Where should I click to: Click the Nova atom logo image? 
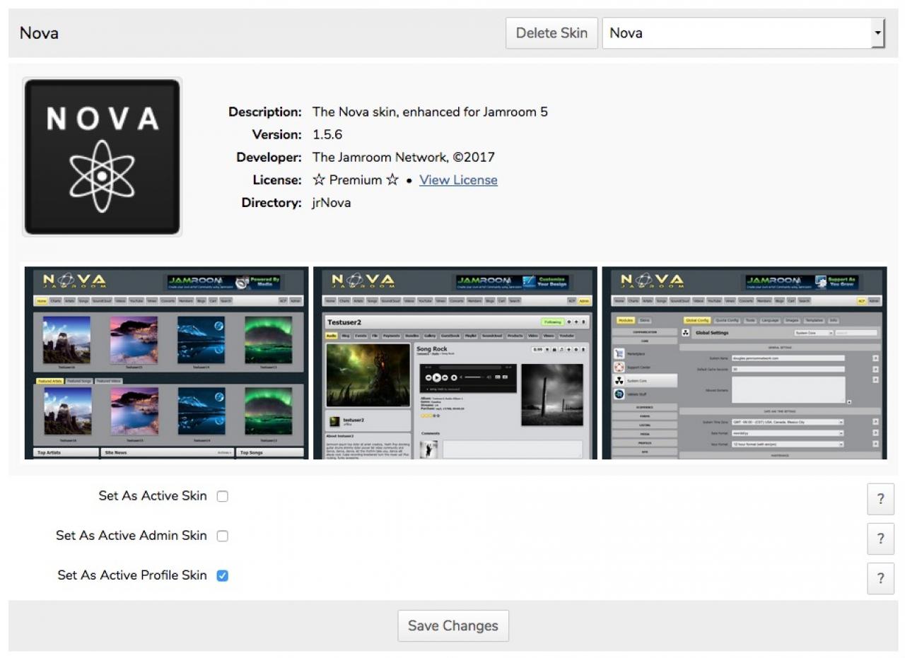coord(103,156)
